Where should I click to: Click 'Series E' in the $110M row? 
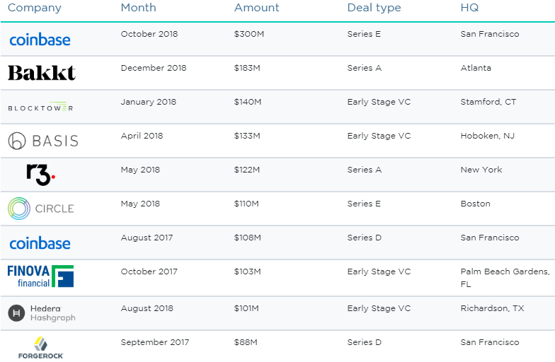[x=364, y=204]
